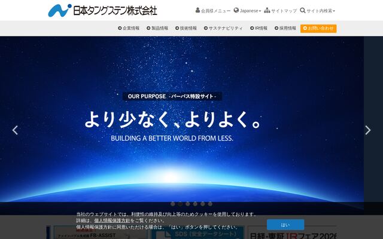383x239 pixels.
Task: Select the second carousel indicator dot
Action: click(x=180, y=204)
